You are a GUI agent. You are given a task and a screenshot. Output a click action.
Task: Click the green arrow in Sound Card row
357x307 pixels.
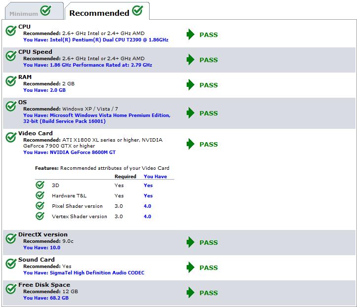point(190,268)
